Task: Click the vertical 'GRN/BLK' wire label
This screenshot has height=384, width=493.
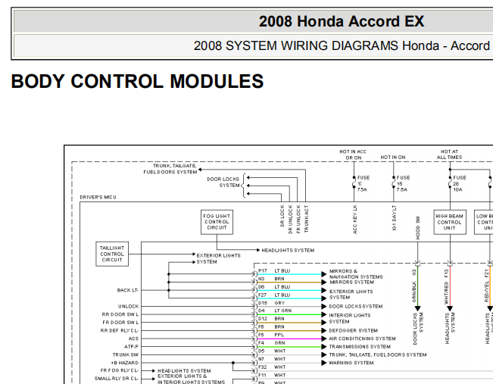Action: tap(414, 292)
